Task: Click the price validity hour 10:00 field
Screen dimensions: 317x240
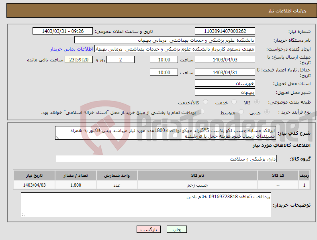Action: 164,72
